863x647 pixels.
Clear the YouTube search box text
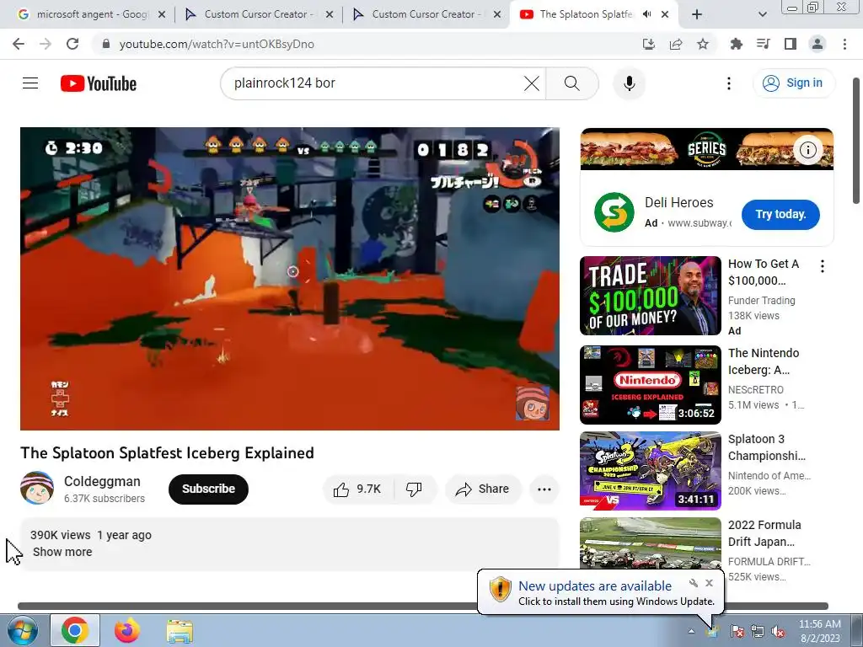click(x=532, y=83)
